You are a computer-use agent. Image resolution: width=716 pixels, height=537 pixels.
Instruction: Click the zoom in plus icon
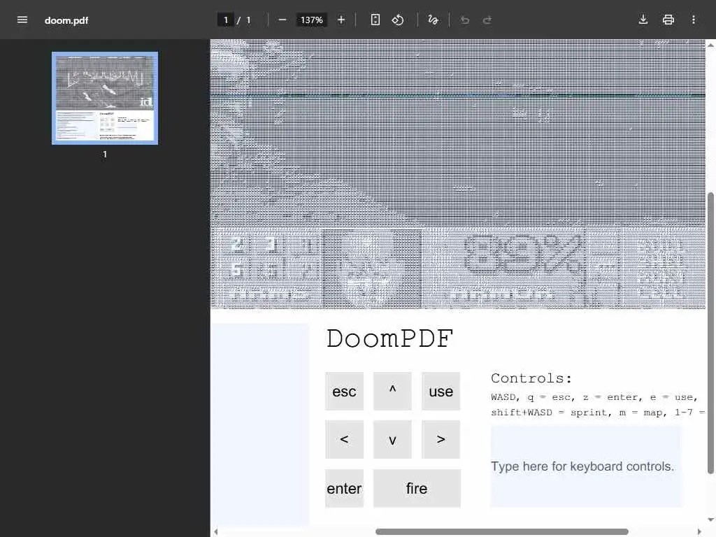pyautogui.click(x=341, y=20)
